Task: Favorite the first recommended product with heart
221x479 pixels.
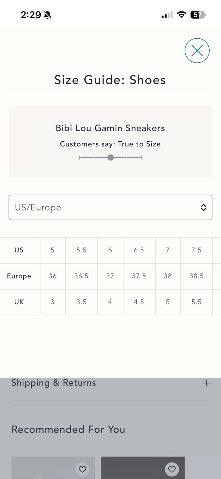Action: (x=82, y=469)
